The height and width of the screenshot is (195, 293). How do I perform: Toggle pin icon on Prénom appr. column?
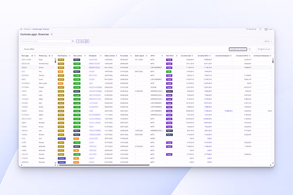click(49, 56)
